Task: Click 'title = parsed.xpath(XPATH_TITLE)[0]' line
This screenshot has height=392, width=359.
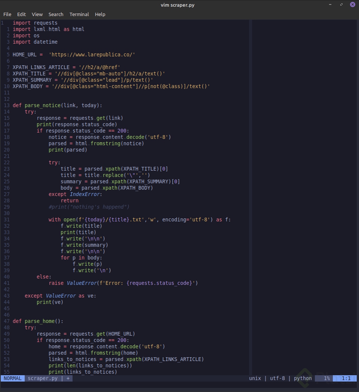Action: click(x=114, y=169)
